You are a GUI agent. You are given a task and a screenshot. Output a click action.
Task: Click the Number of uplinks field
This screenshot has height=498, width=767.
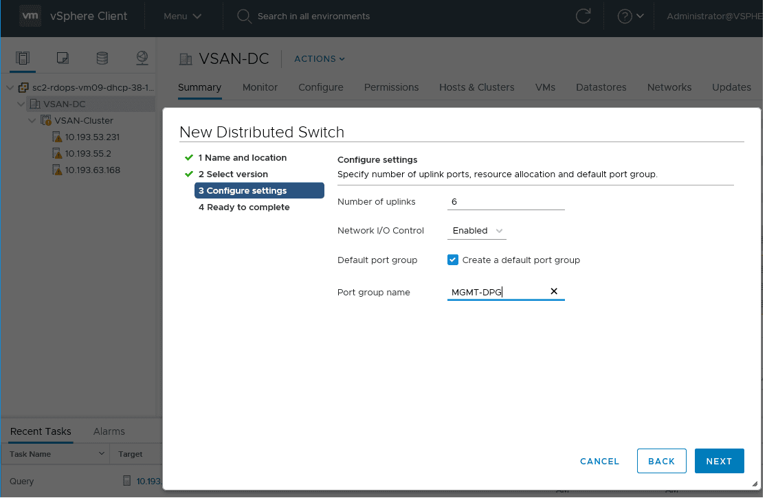[x=506, y=202]
